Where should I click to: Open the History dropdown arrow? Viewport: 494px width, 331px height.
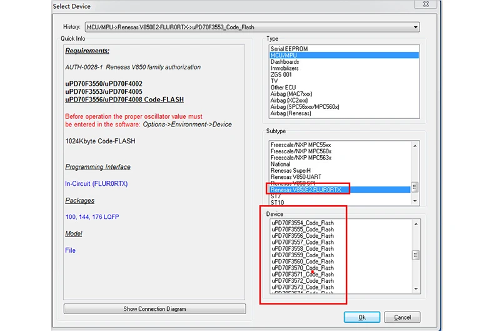416,27
